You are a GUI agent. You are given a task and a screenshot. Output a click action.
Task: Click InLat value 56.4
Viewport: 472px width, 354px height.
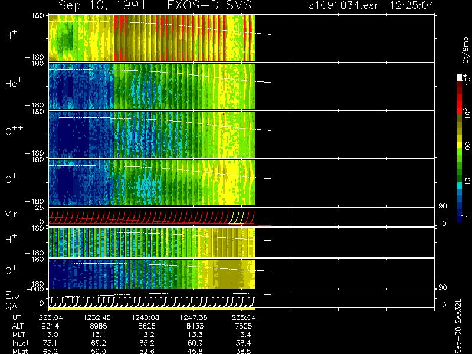point(244,343)
